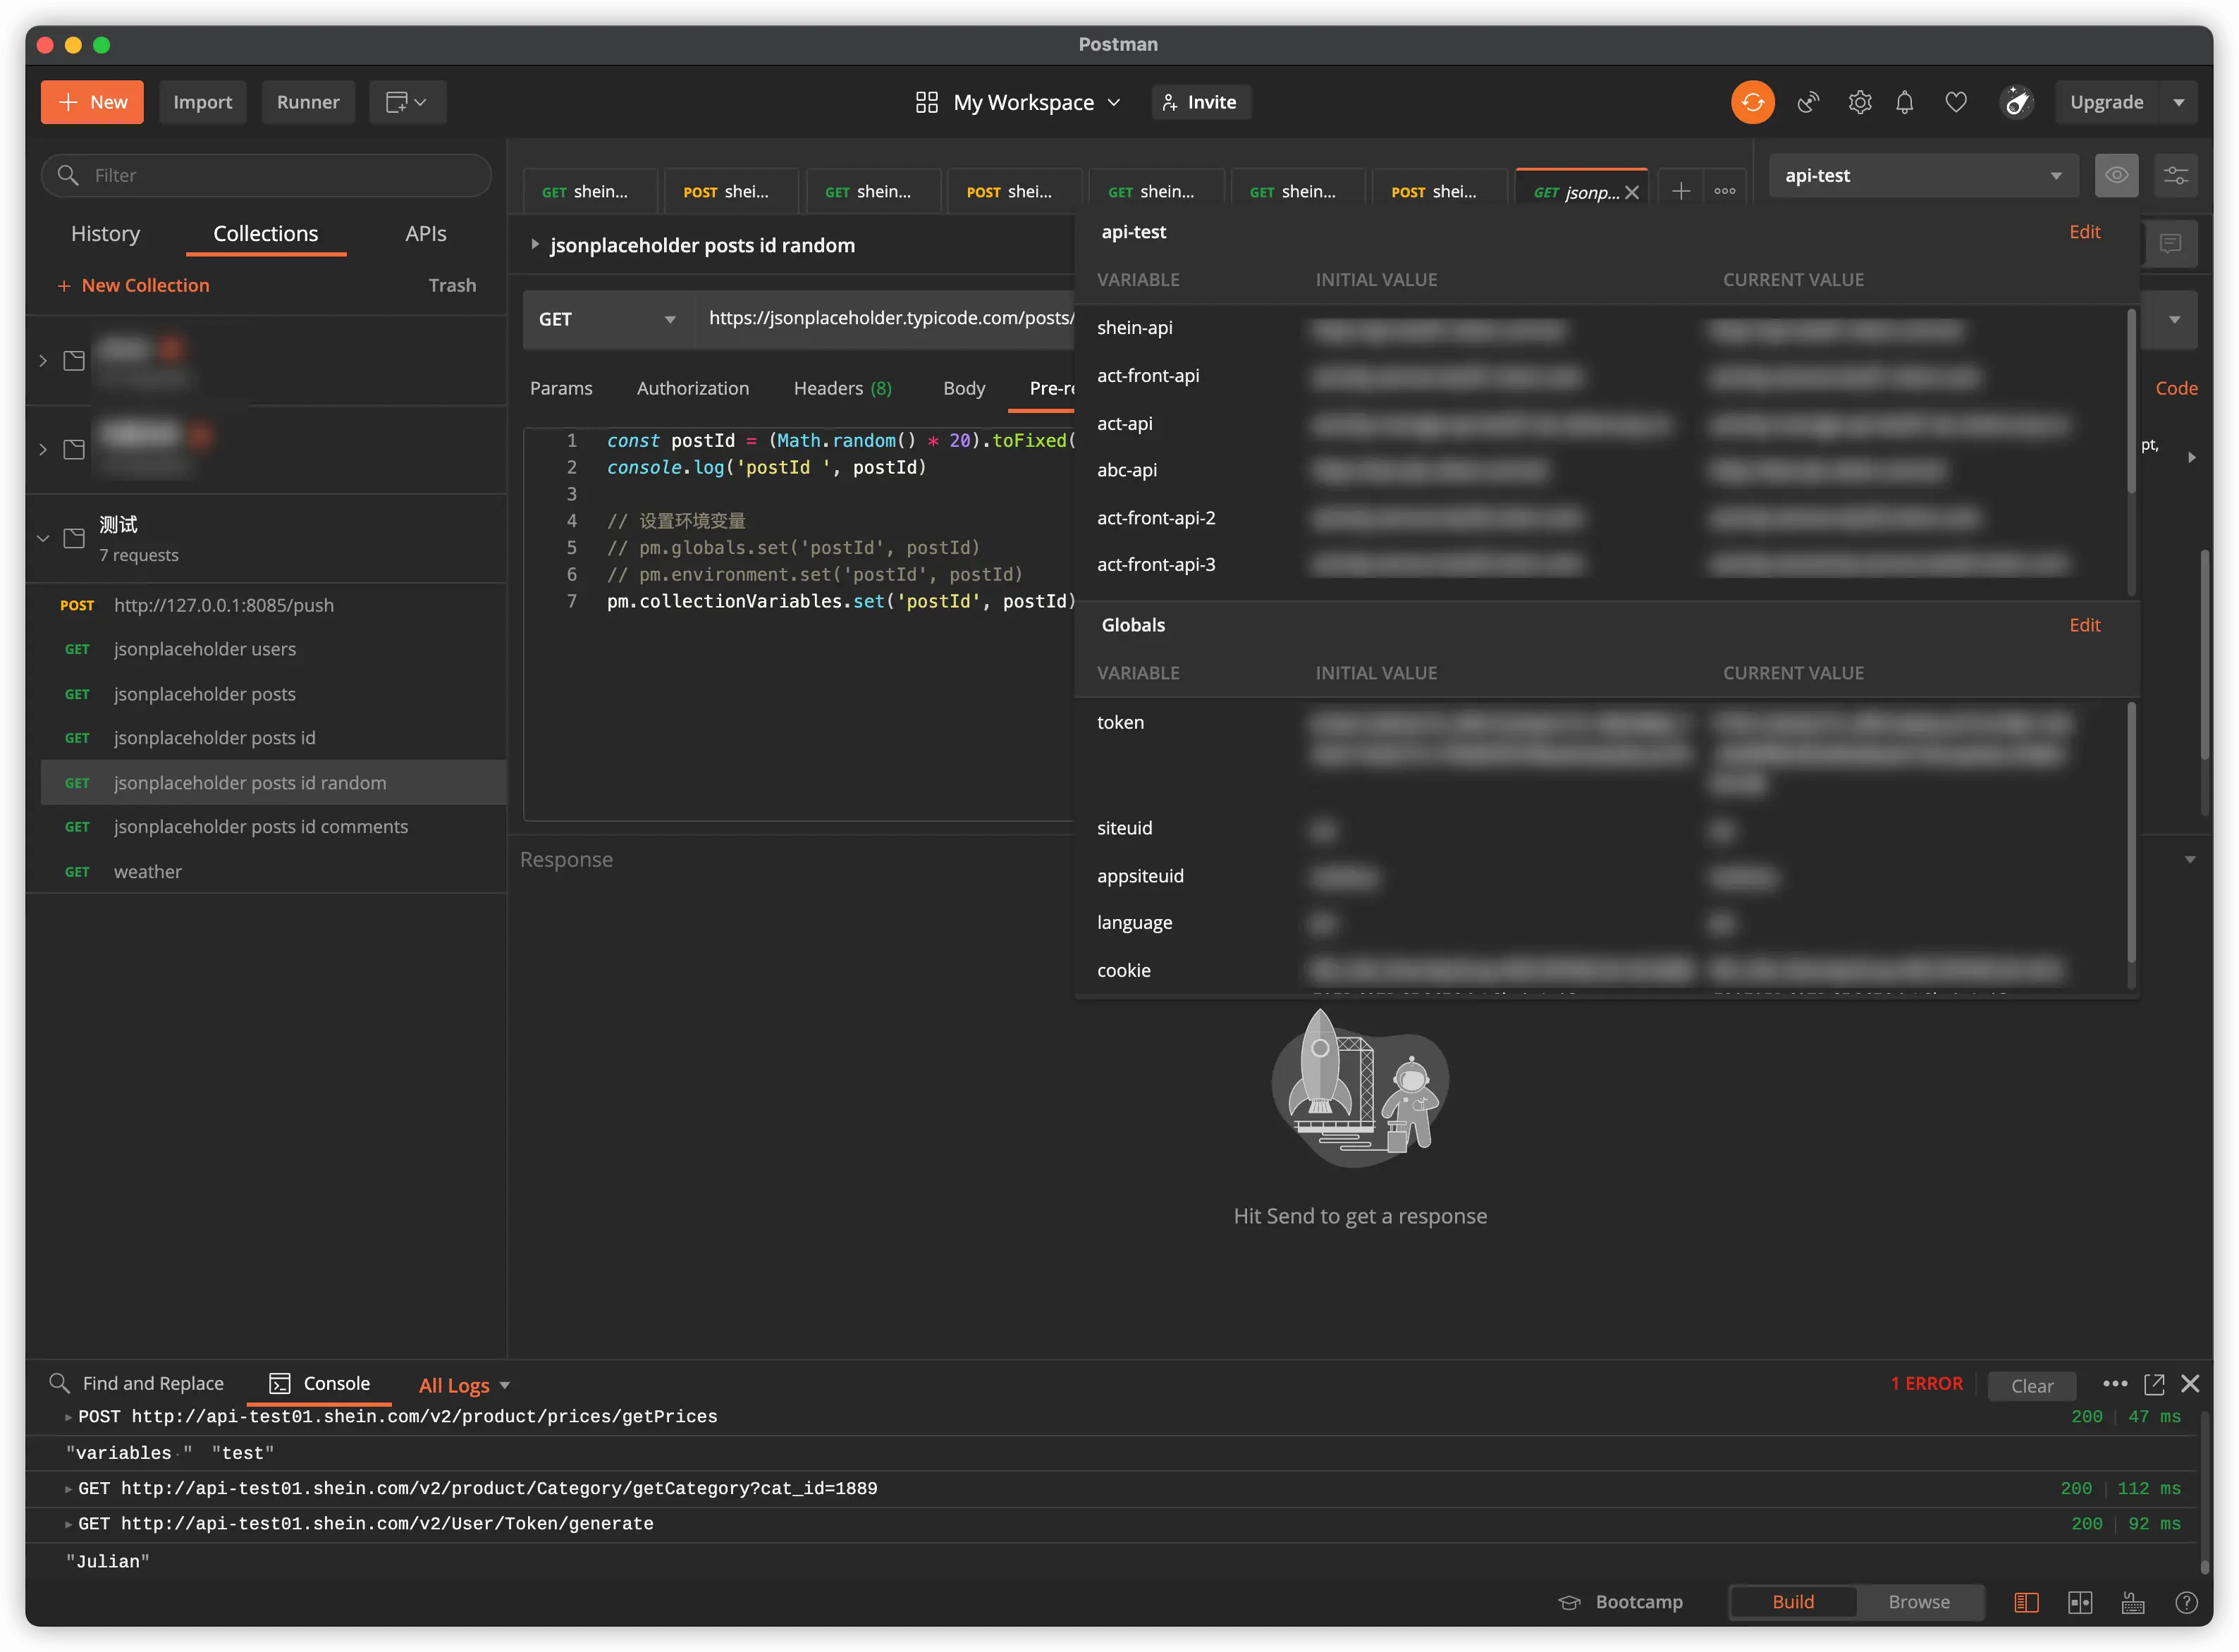Click the workspace grid icon
The height and width of the screenshot is (1652, 2239).
tap(926, 102)
